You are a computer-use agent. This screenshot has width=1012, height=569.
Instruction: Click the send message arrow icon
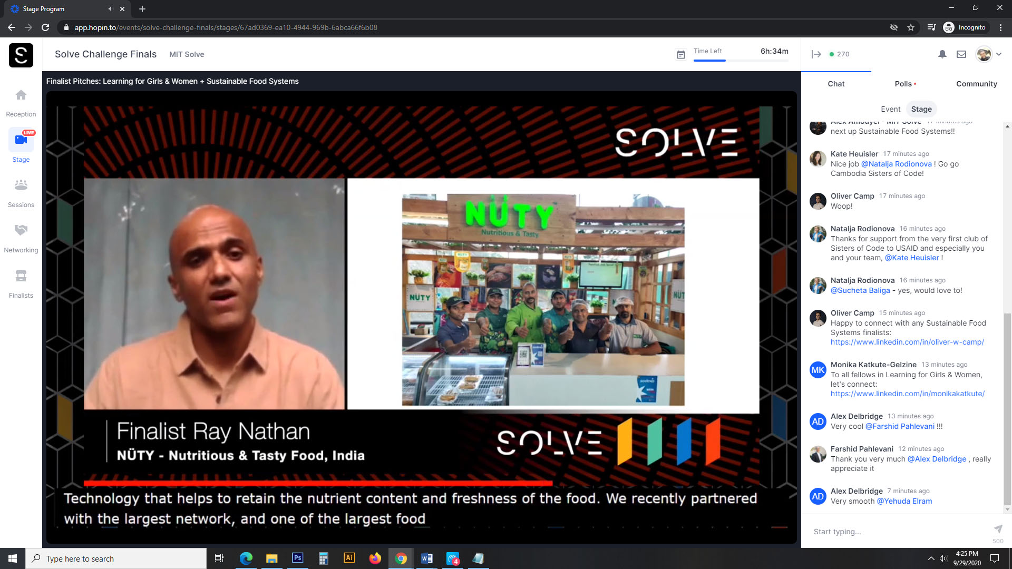click(998, 528)
